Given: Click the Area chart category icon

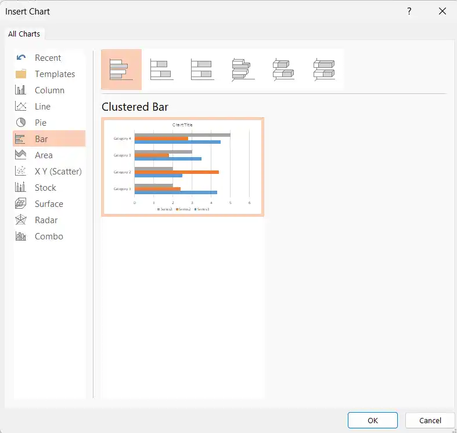Looking at the screenshot, I should pyautogui.click(x=20, y=155).
